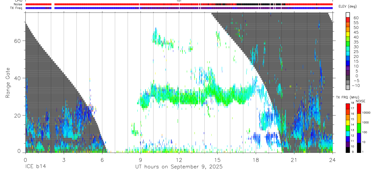Viewport: 374px width, 173px height.
Task: Click the '6' tick on the UT hours axis
Action: pyautogui.click(x=102, y=160)
